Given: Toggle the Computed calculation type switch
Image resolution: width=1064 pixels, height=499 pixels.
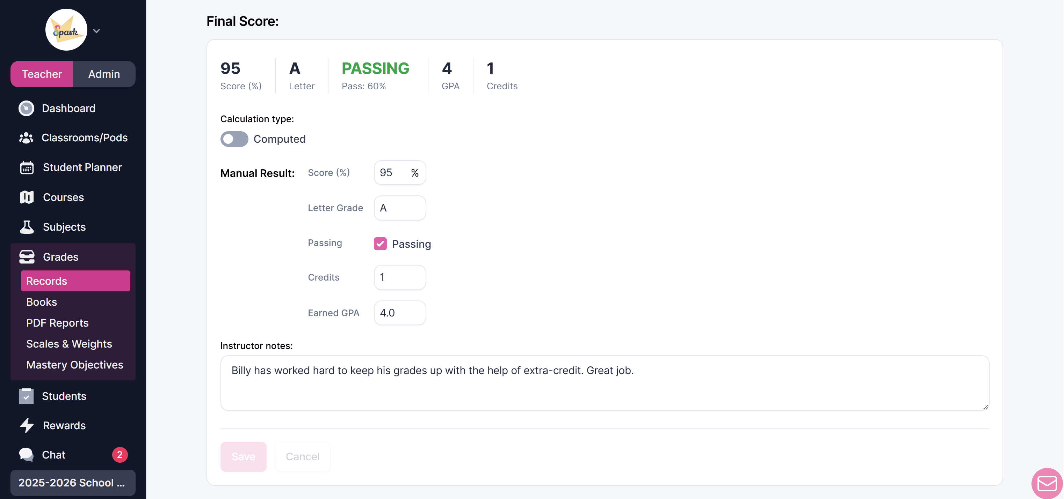Looking at the screenshot, I should [x=234, y=139].
